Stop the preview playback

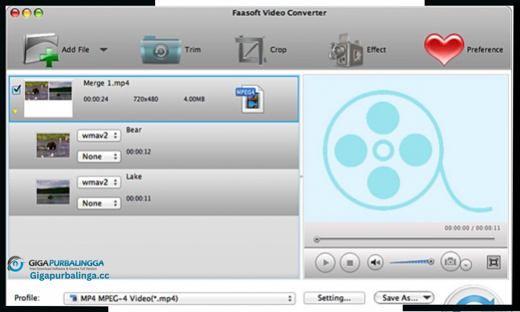click(350, 262)
